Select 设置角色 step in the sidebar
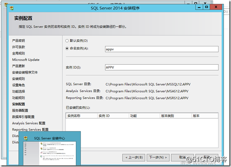 point(19,85)
